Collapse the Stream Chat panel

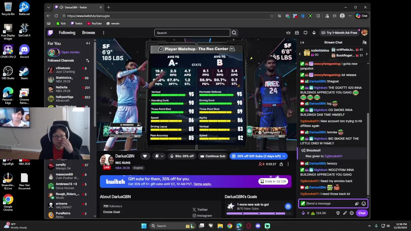tap(302, 42)
